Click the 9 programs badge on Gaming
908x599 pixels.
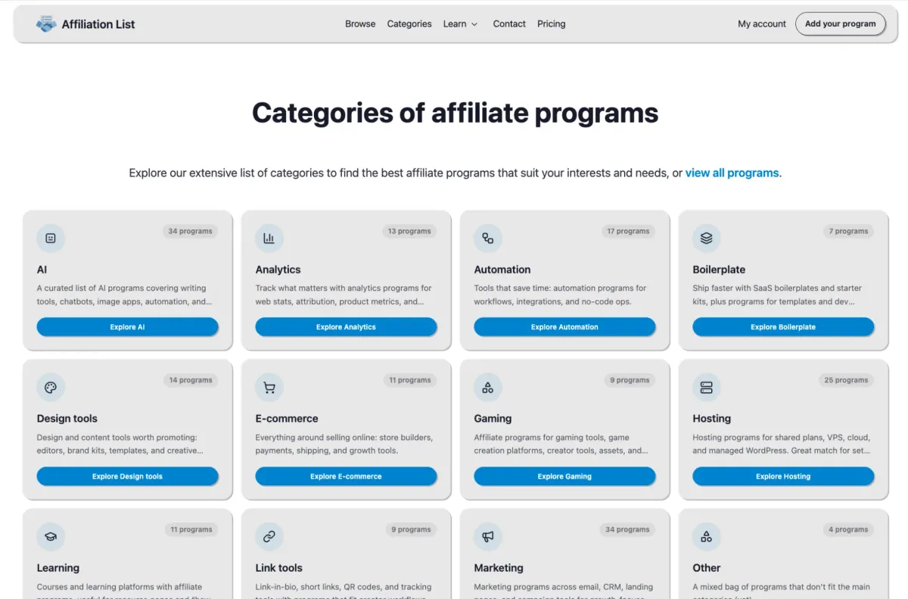click(x=630, y=380)
